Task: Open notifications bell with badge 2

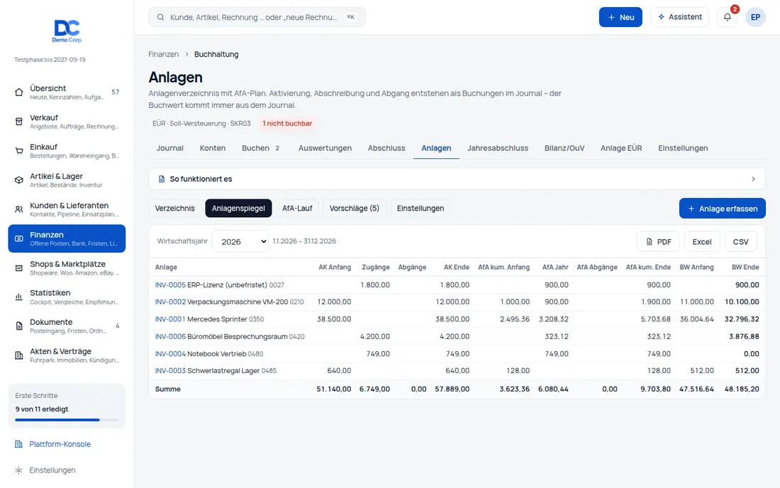Action: coord(728,17)
